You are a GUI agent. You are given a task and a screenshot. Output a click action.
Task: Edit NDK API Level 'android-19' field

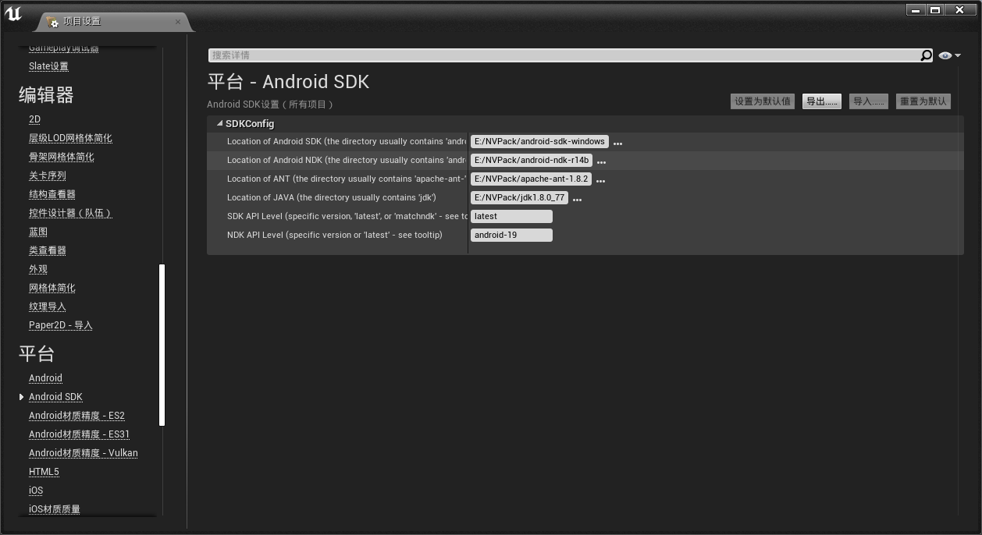511,235
